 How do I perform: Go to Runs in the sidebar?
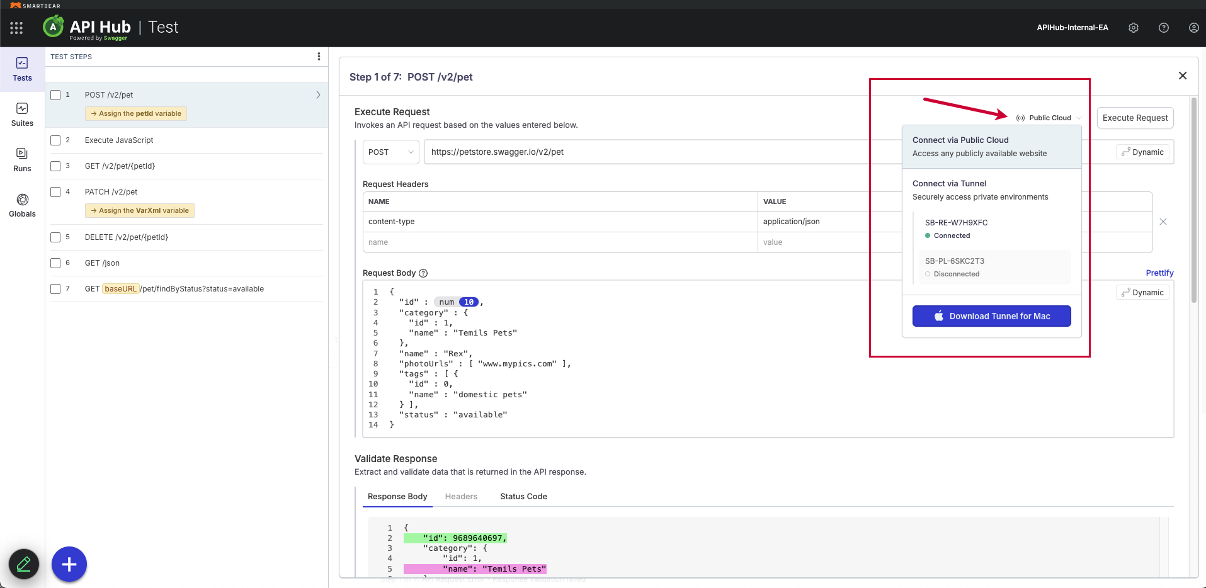coord(22,160)
